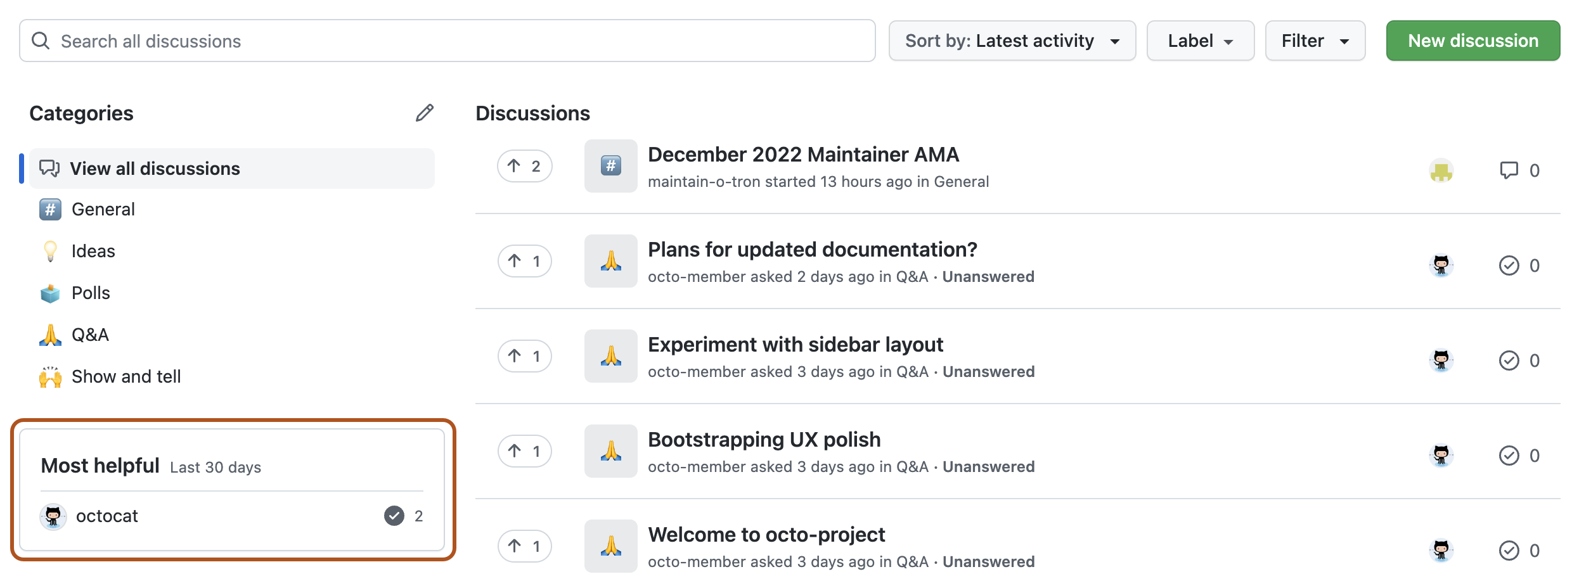Click the Ideas lightbulb icon
Screen dimensions: 1572x574
(49, 251)
